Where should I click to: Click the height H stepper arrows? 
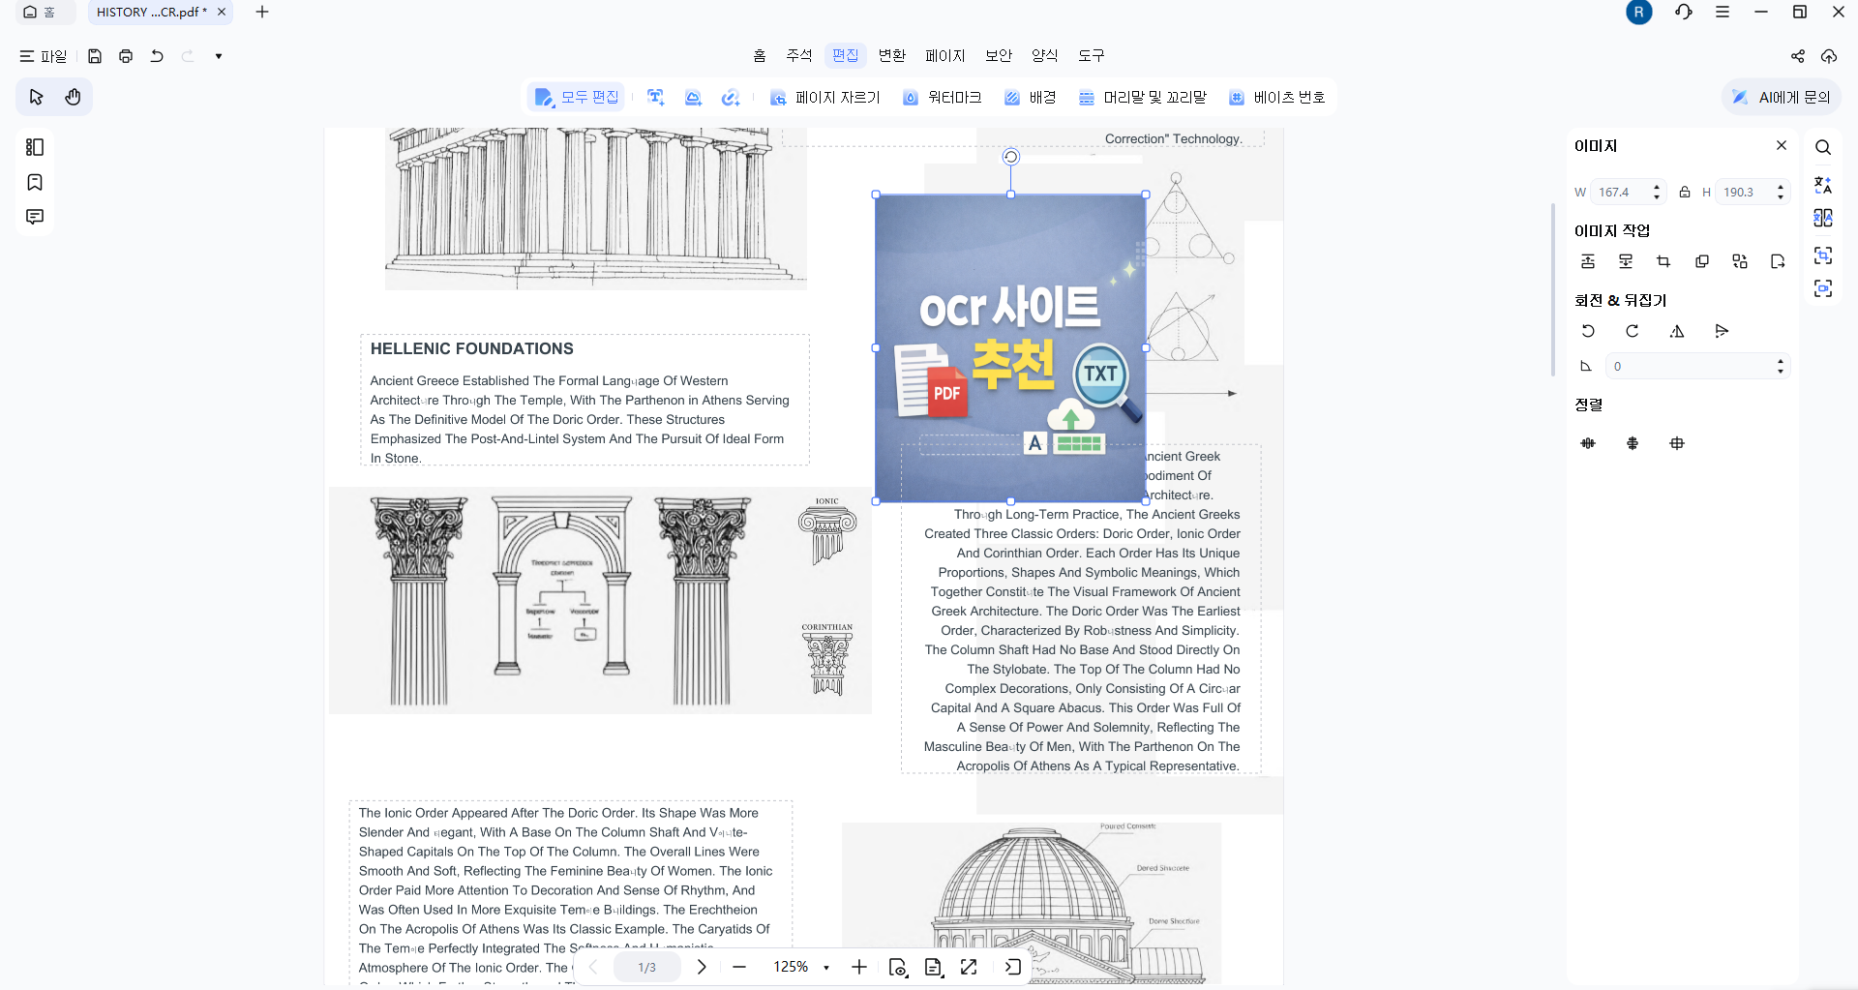pos(1781,192)
